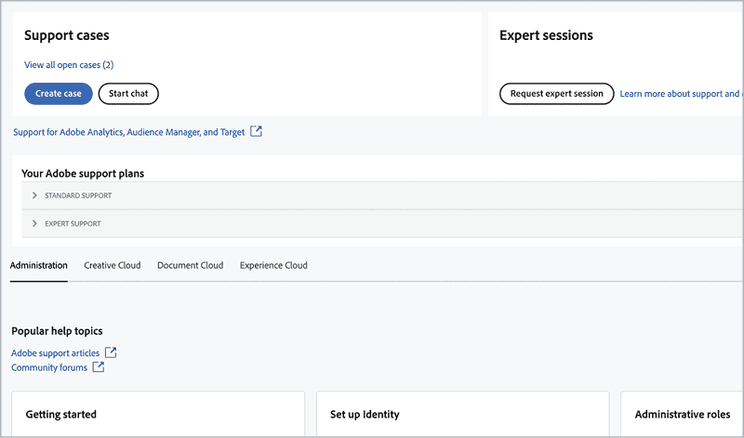The height and width of the screenshot is (438, 744).
Task: Click external icon next to Adobe support articles
Action: pyautogui.click(x=111, y=352)
